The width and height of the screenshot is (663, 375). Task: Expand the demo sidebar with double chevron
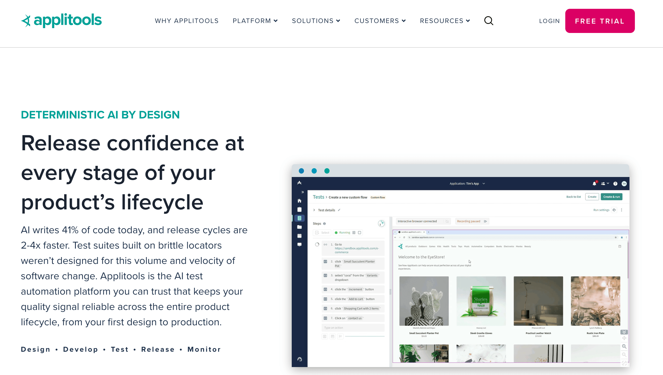pyautogui.click(x=303, y=192)
